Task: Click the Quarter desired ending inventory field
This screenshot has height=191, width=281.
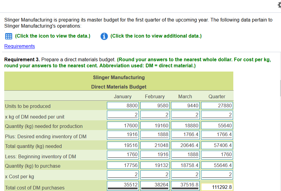Action: [x=217, y=135]
